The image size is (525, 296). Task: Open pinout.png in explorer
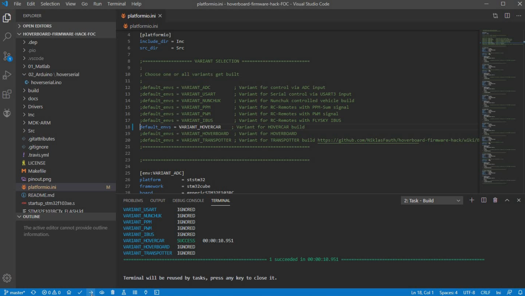[66, 179]
